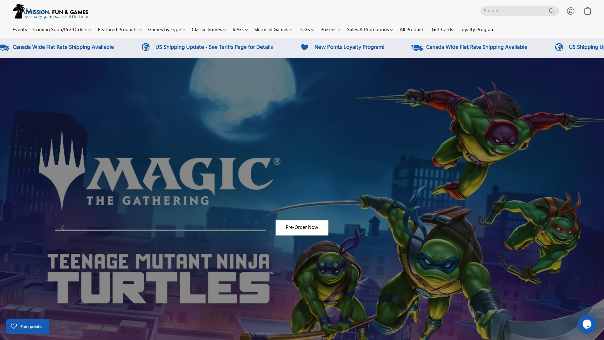Click the Mission Fun & Games logo
Viewport: 604px width, 340px height.
tap(50, 11)
